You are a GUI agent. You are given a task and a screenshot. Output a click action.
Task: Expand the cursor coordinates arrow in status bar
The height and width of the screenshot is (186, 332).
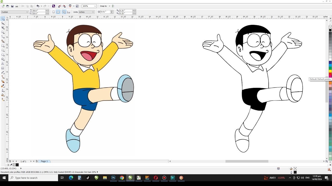[21, 168]
